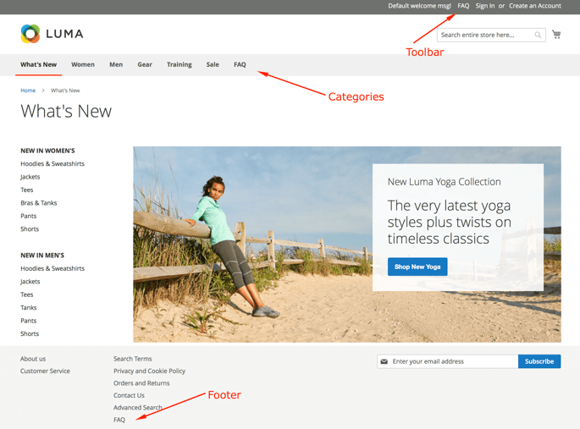The height and width of the screenshot is (429, 580).
Task: Open Men's Tees link
Action: tap(27, 294)
